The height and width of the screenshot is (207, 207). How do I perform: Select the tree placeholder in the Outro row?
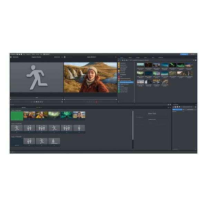coord(54,142)
